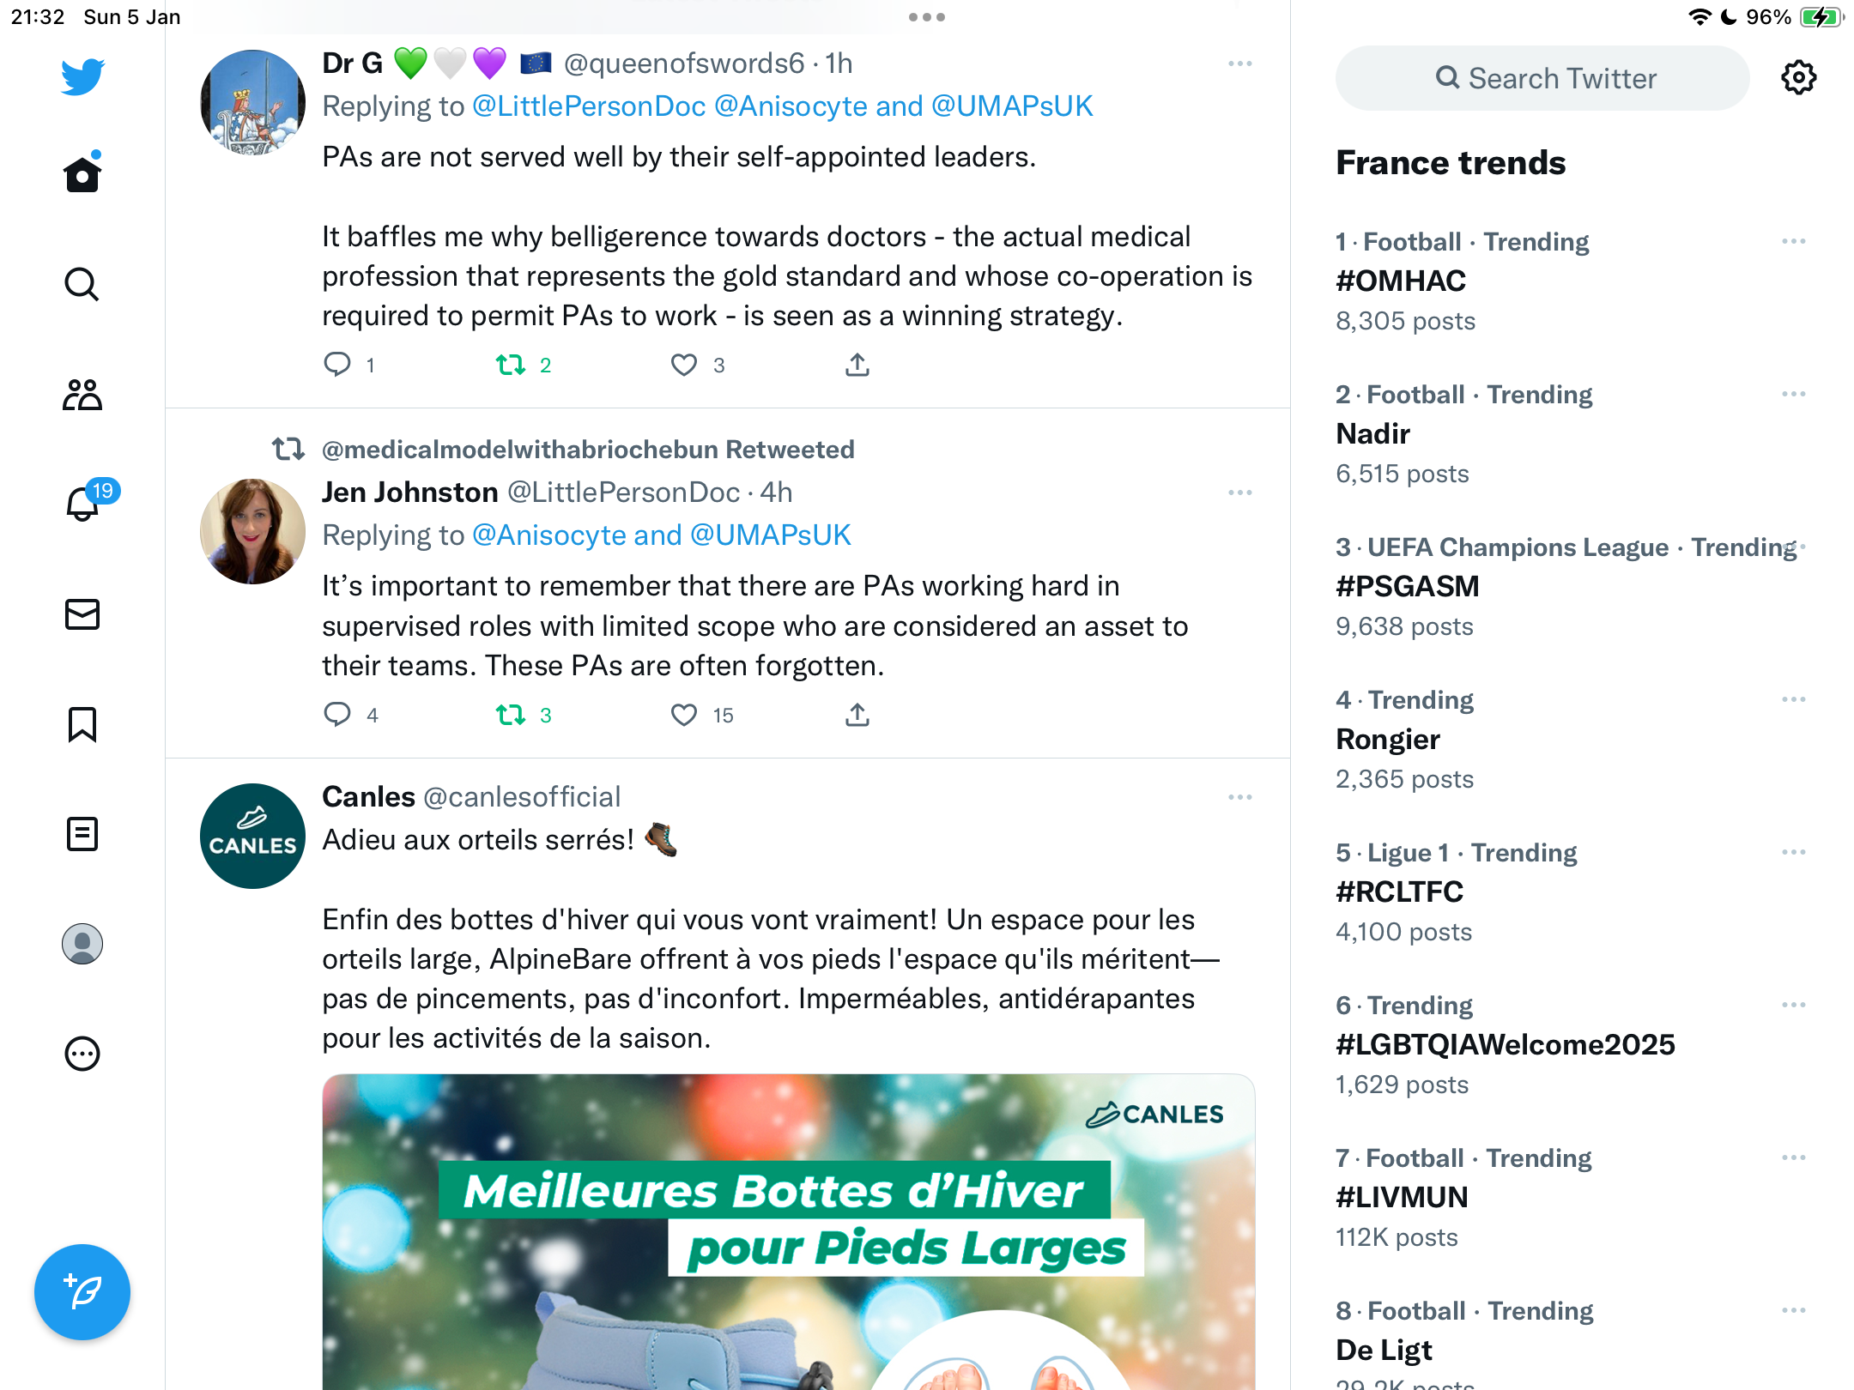The image size is (1854, 1390).
Task: Like Jen Johnston's tweet
Action: 684,715
